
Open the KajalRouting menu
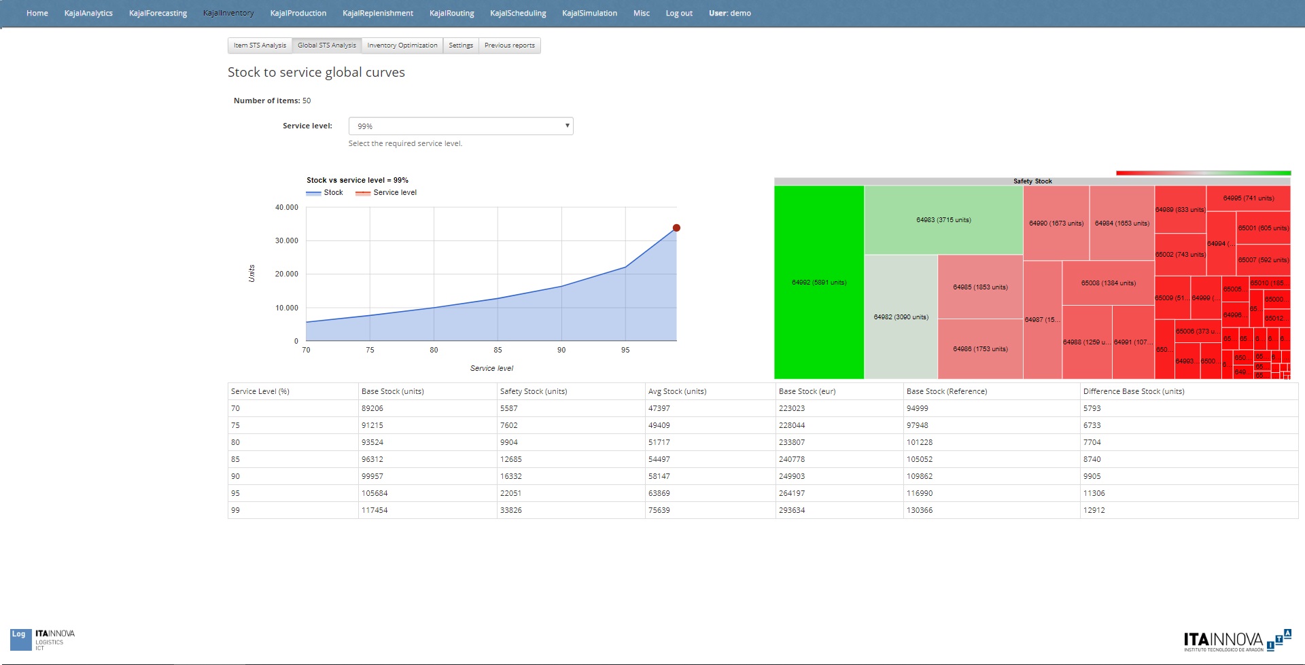click(x=451, y=13)
